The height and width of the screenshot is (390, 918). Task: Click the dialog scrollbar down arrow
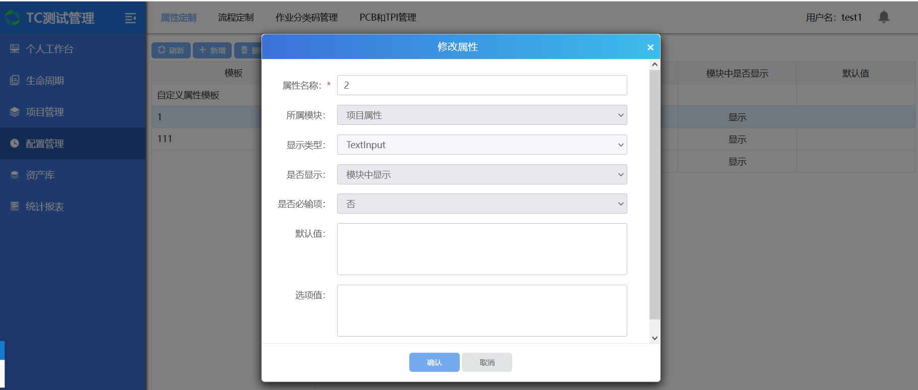point(655,338)
